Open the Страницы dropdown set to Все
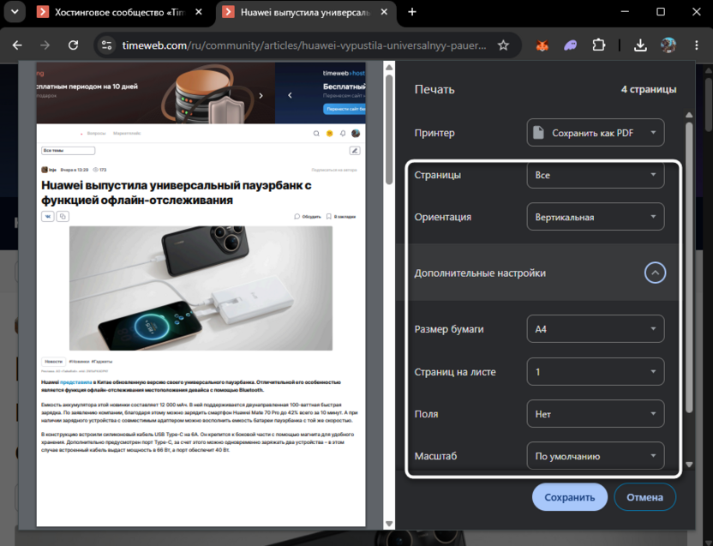 [596, 175]
